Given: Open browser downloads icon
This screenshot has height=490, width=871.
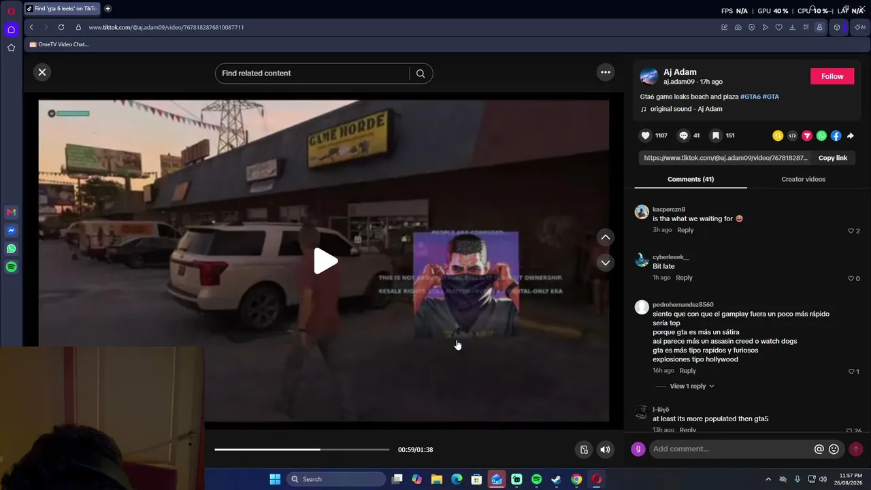Looking at the screenshot, I should [792, 27].
